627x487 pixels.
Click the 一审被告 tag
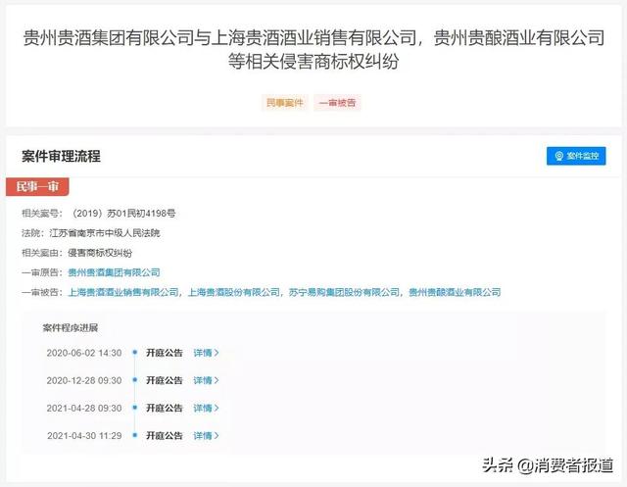point(337,103)
